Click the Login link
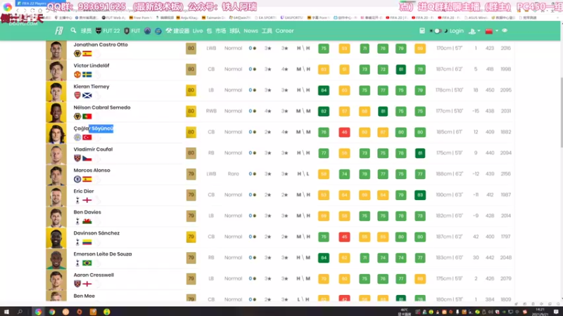Image resolution: width=563 pixels, height=316 pixels. tap(456, 31)
